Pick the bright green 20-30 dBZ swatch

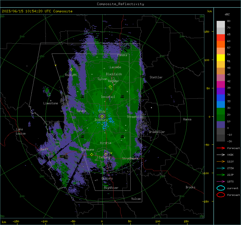221,111
